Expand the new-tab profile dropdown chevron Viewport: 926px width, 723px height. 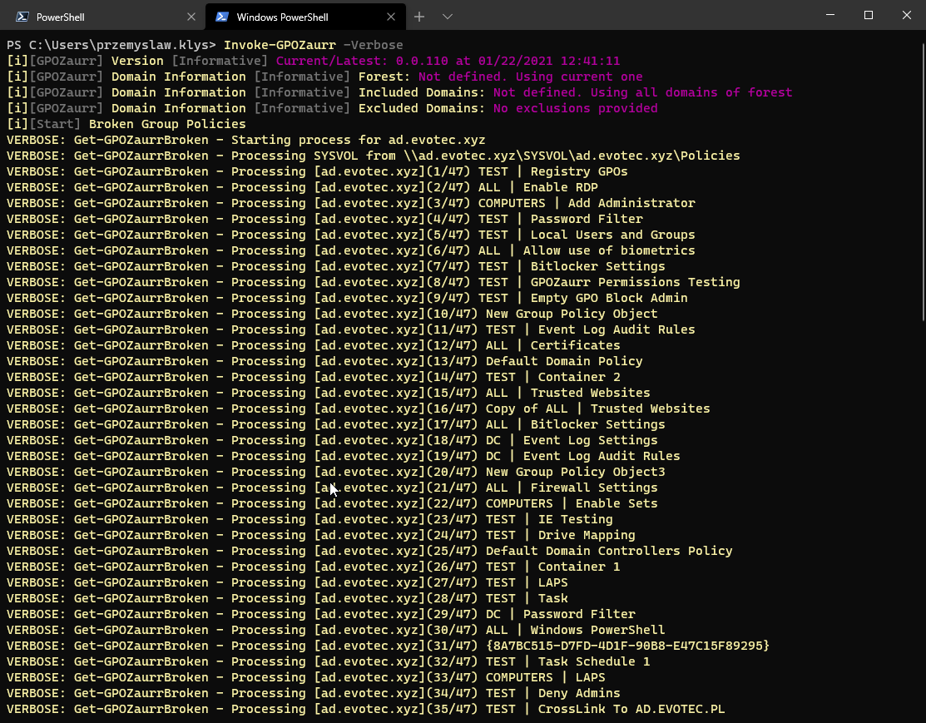(x=448, y=17)
